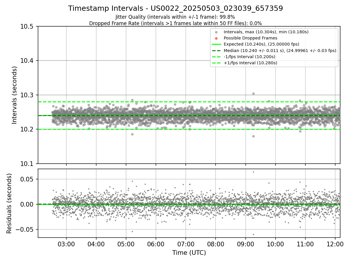
Task: Click the highest interval outlier point above 10.3 near 09:15
Action: tap(253, 94)
